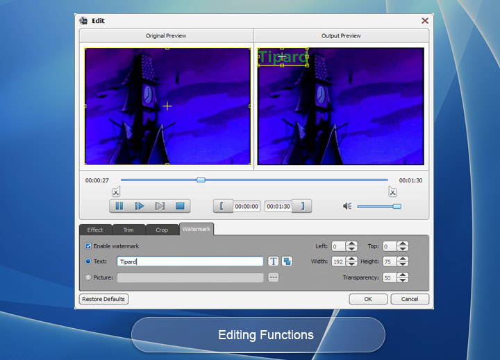Viewport: 500px width, 360px height.
Task: Increase the Left value
Action: tap(351, 243)
